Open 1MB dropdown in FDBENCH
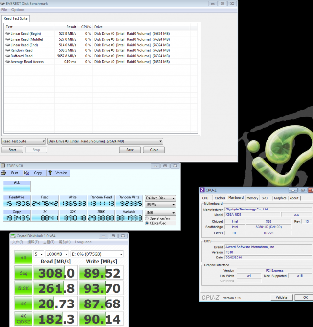This screenshot has height=327, width=313. [160, 213]
